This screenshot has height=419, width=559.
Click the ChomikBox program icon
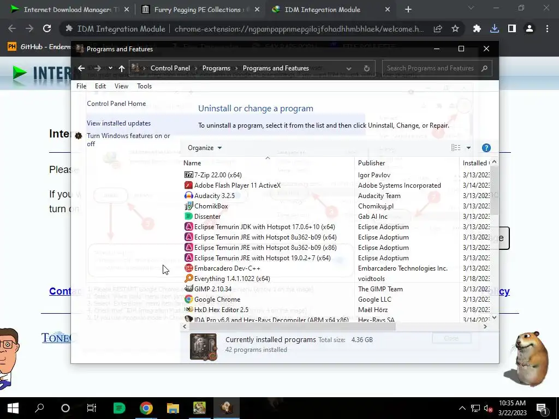tap(188, 206)
